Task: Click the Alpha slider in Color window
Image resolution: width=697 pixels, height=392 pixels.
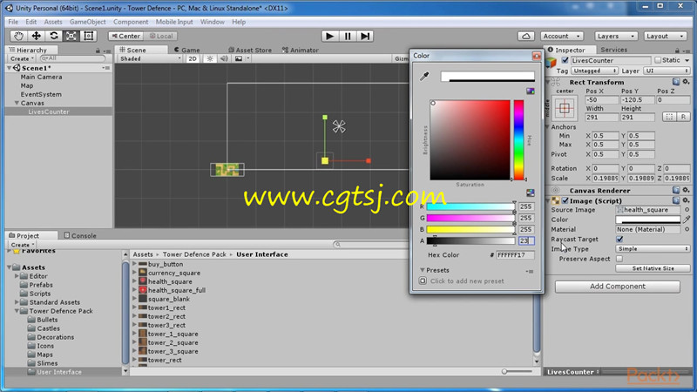Action: tap(470, 241)
